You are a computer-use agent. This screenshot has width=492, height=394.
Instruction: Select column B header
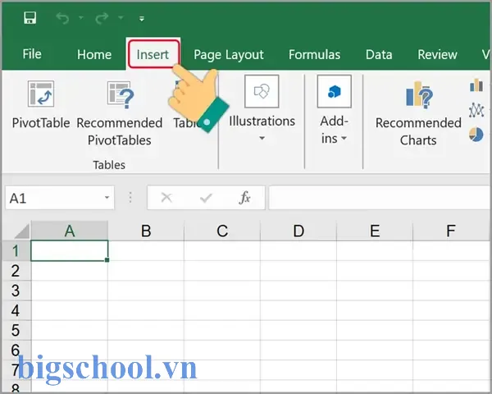point(146,231)
